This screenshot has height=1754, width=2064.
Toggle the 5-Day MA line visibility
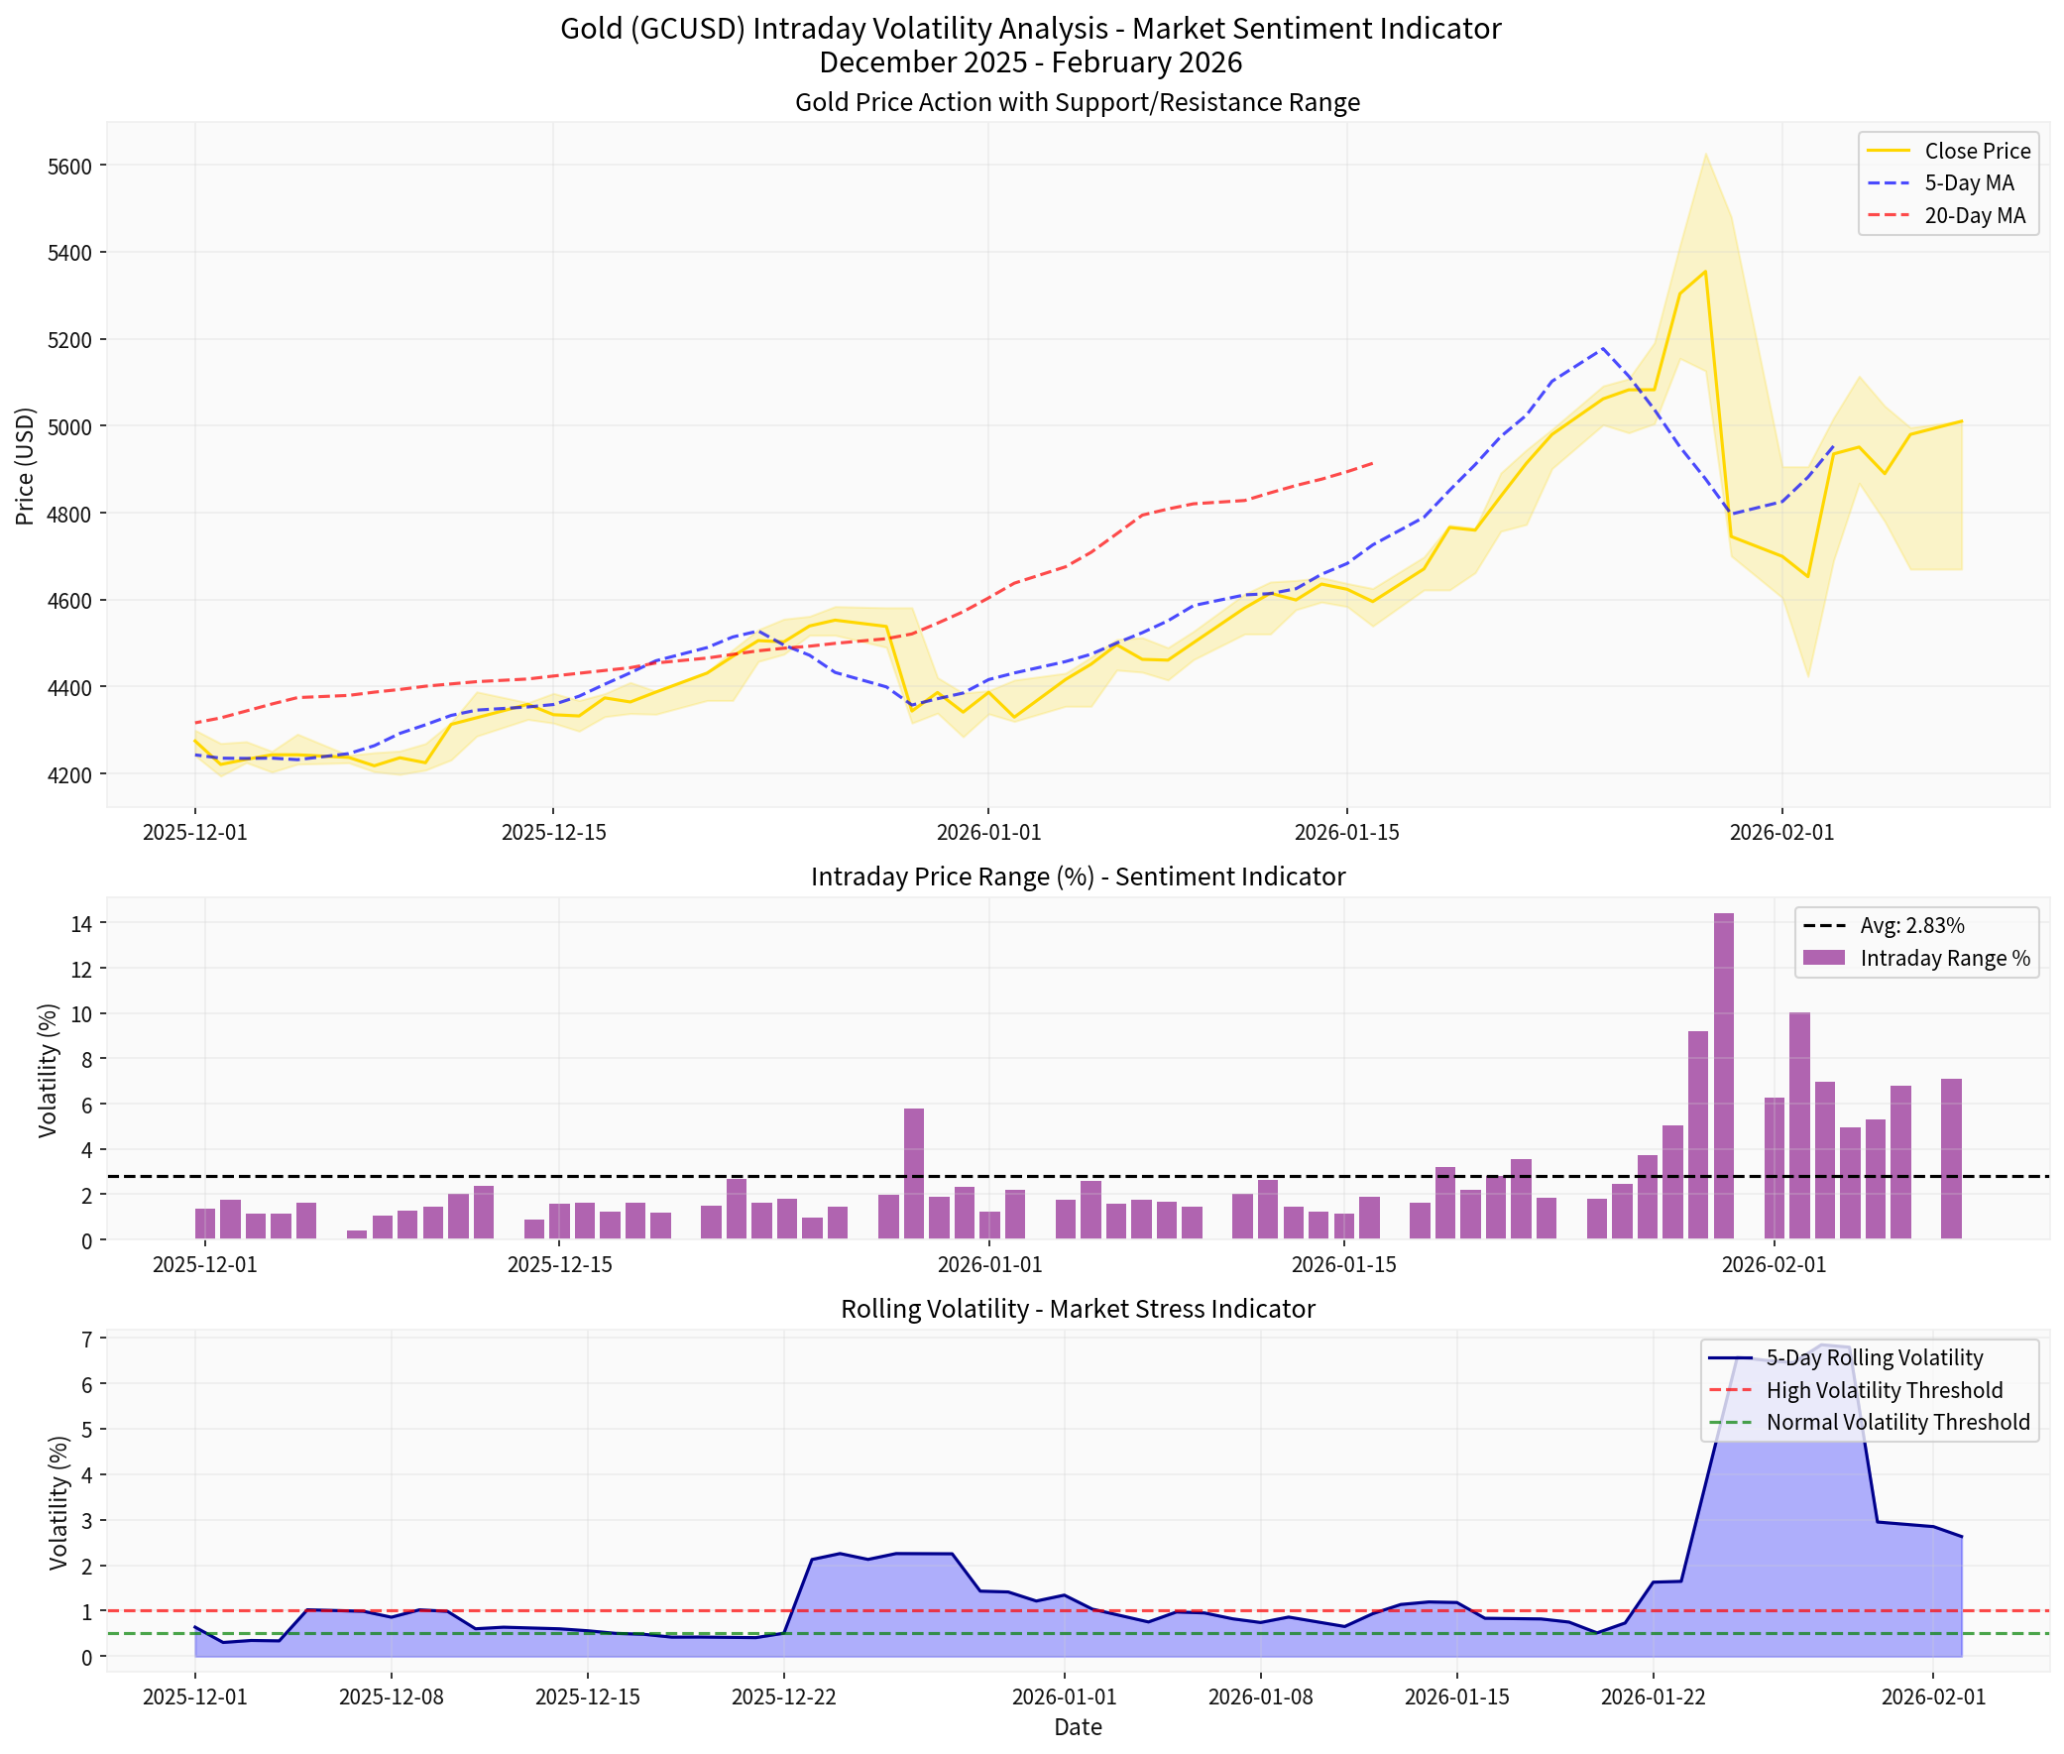[1973, 183]
